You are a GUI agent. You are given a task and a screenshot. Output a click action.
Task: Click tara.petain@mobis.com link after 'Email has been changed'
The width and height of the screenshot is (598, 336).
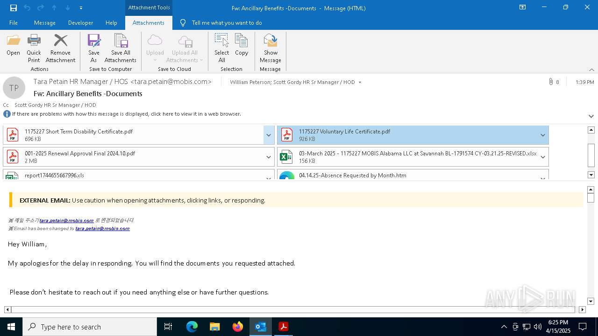pos(102,229)
